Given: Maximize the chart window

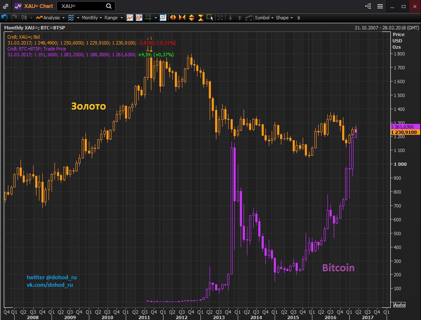Looking at the screenshot, I should (403, 6).
